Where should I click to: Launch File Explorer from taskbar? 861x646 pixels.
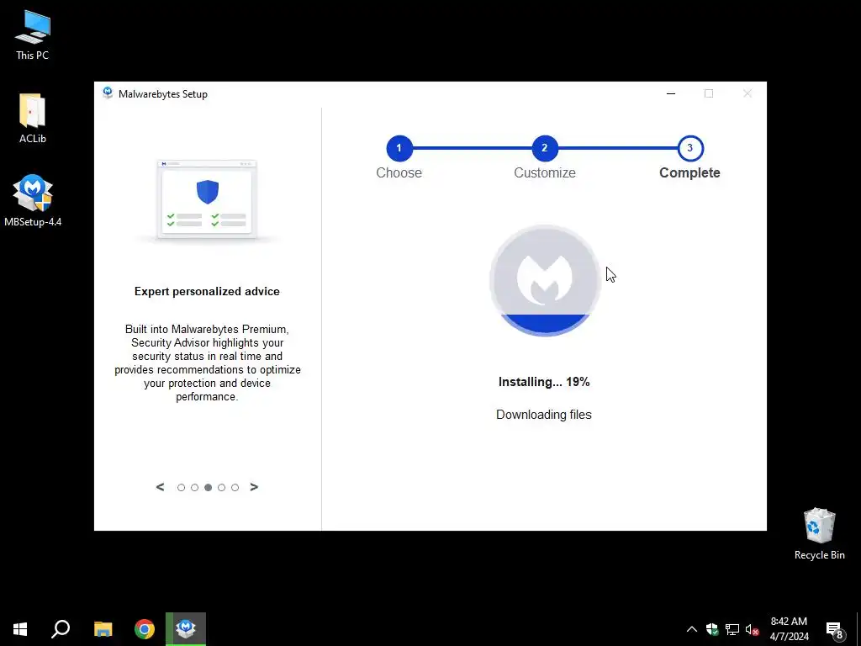(x=103, y=629)
